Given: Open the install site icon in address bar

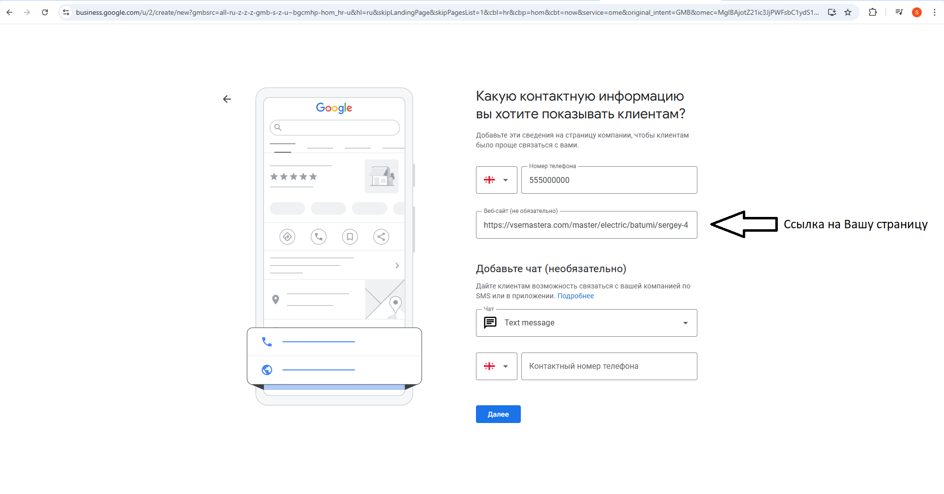Looking at the screenshot, I should tap(832, 12).
